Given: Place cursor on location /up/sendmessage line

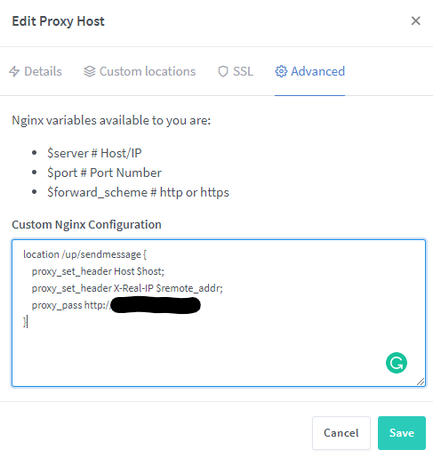Looking at the screenshot, I should click(84, 254).
